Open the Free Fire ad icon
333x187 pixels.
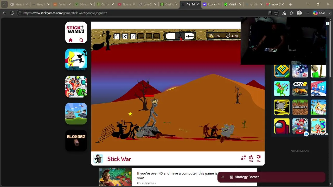click(300, 71)
